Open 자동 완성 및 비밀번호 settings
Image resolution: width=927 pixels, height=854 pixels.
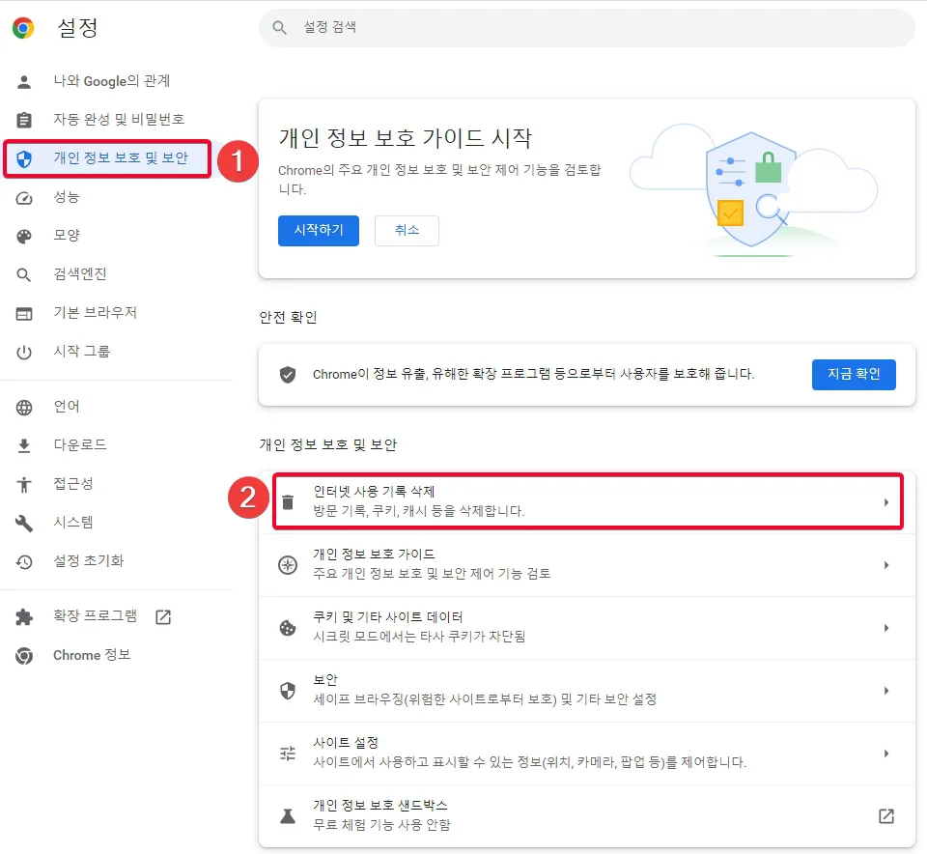point(119,120)
